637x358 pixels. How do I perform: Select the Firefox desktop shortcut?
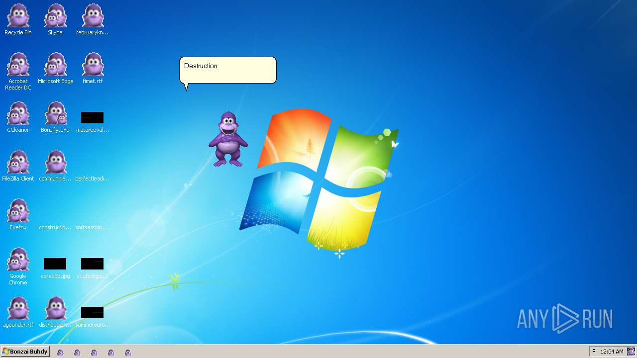18,215
